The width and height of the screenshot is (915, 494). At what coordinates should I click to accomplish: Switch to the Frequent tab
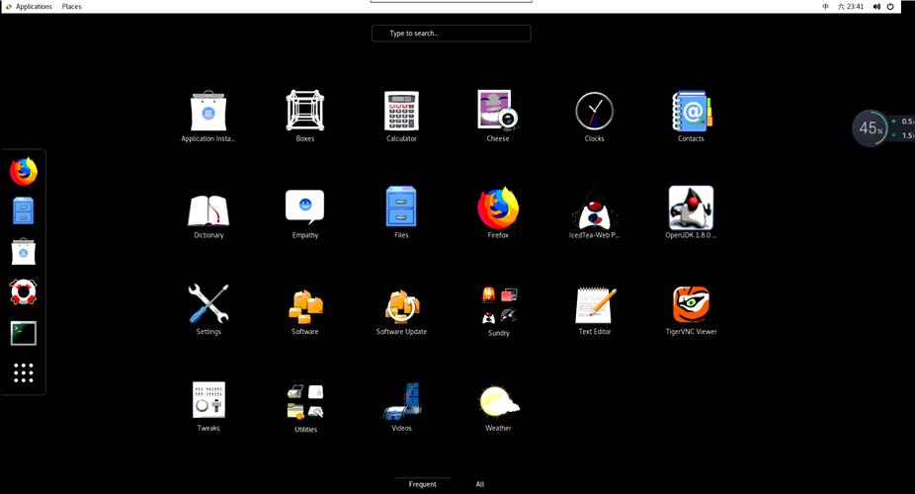[423, 484]
